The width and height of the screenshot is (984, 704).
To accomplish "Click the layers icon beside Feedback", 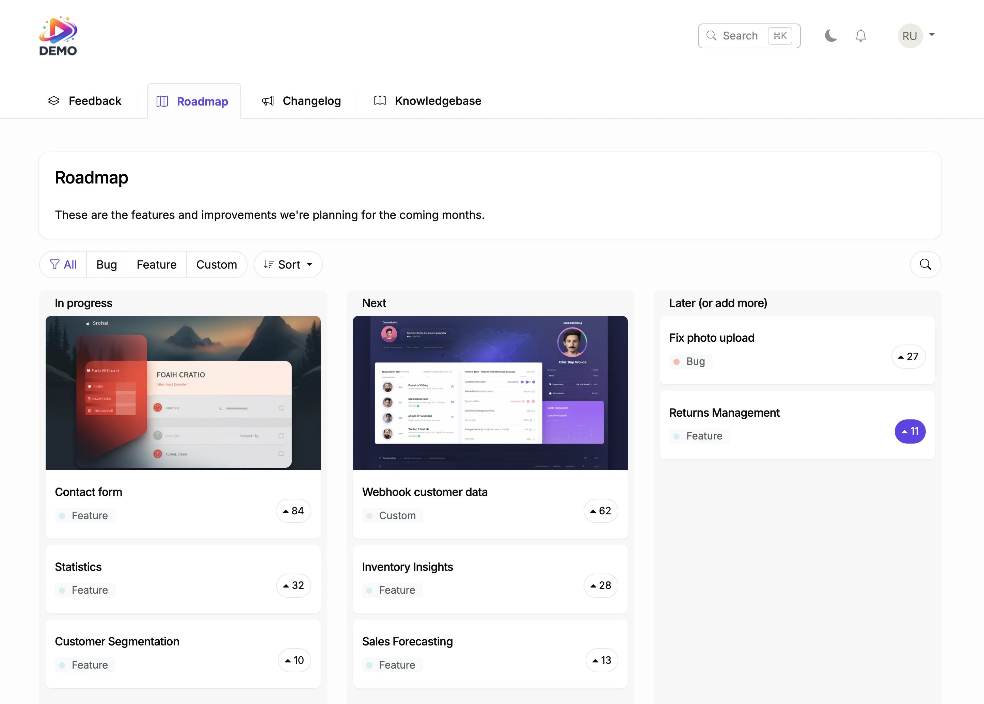I will (x=54, y=100).
